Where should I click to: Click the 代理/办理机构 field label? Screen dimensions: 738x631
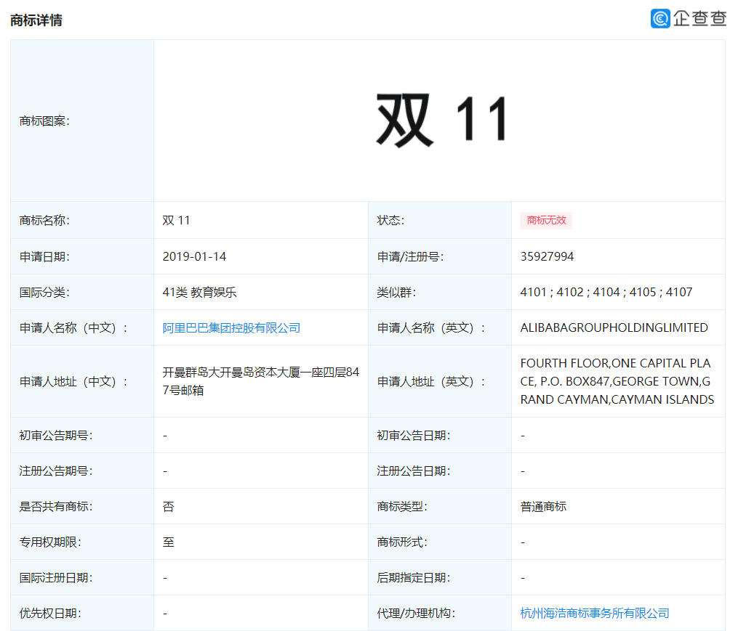(x=416, y=614)
